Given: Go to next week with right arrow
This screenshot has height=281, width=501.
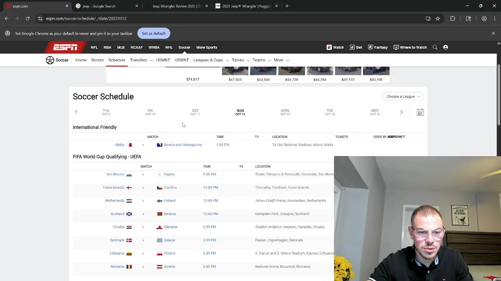Looking at the screenshot, I should pyautogui.click(x=401, y=112).
